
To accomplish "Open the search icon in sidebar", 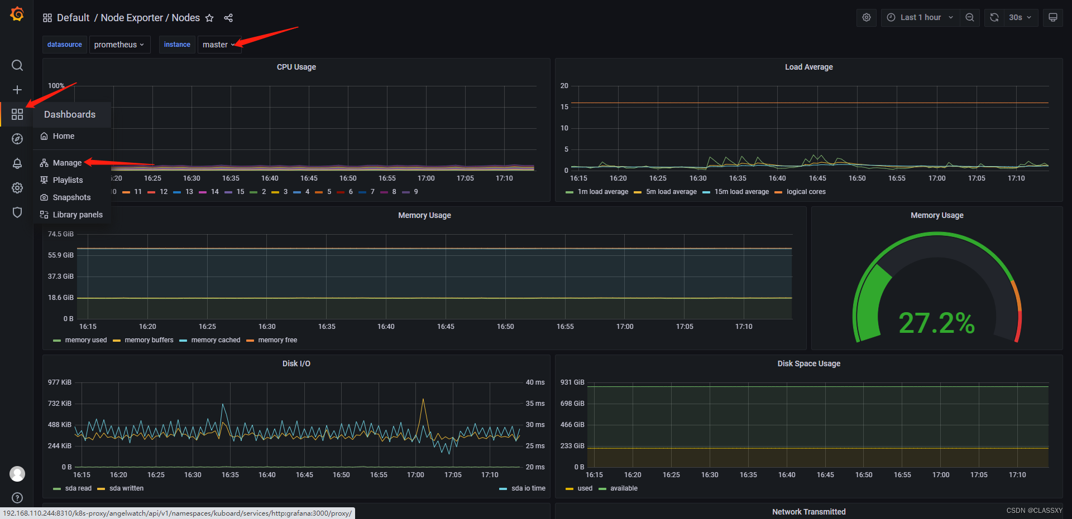I will (17, 65).
